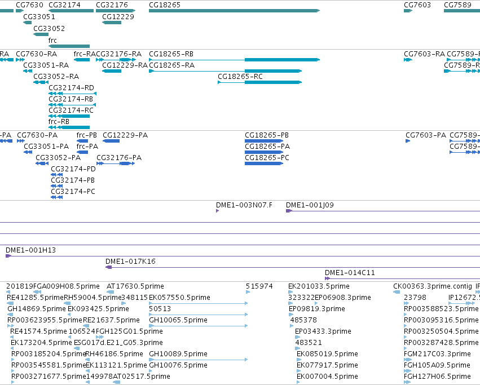Select EST EP03433.3prime
Screen dimensions: 480x385
click(x=297, y=337)
